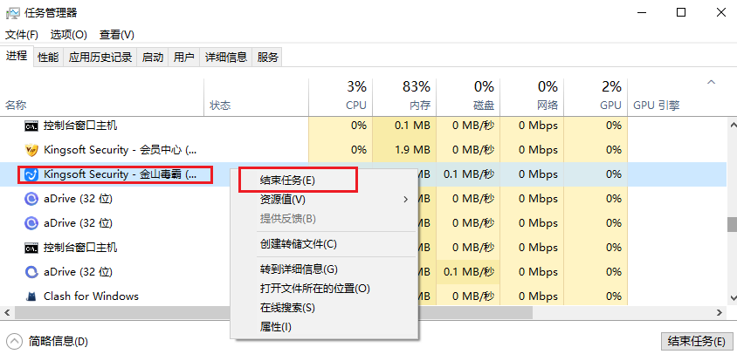Click the Kingsoft Security 金山毒霸 icon

tap(31, 174)
